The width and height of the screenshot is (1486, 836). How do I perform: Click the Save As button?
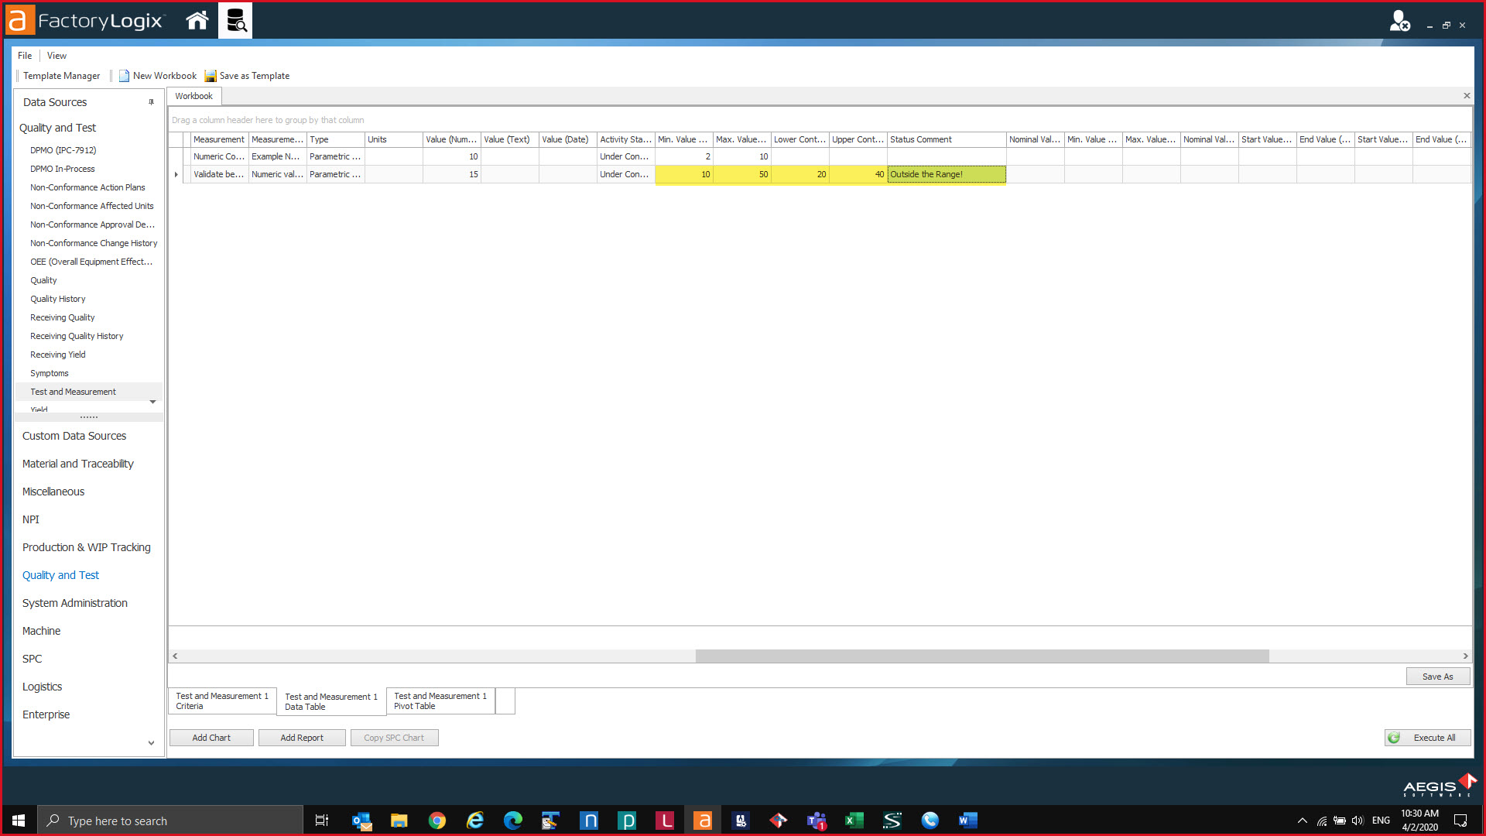tap(1437, 677)
